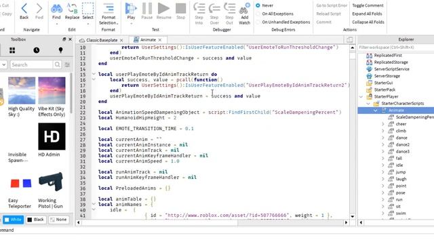Start Play test
434x244 pixels.
[131, 12]
